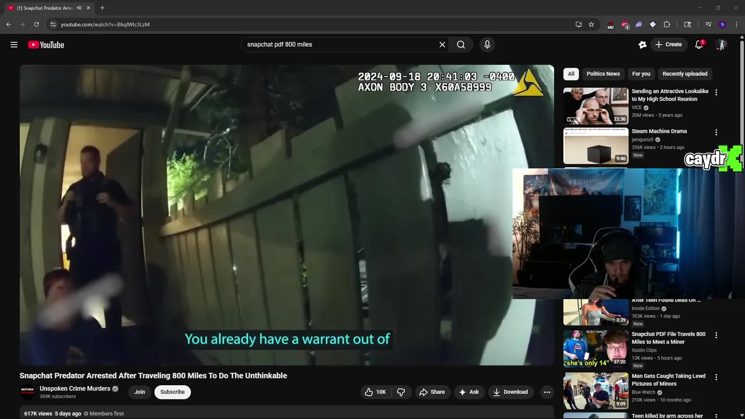The width and height of the screenshot is (745, 419).
Task: Mute the tab via speaker icon
Action: coord(79,8)
